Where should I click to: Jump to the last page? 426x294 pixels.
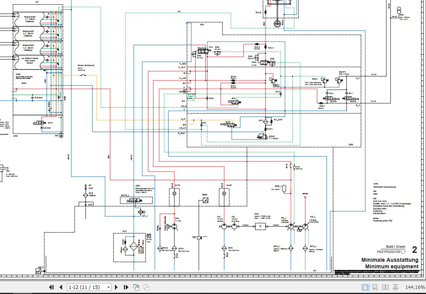coord(126,287)
